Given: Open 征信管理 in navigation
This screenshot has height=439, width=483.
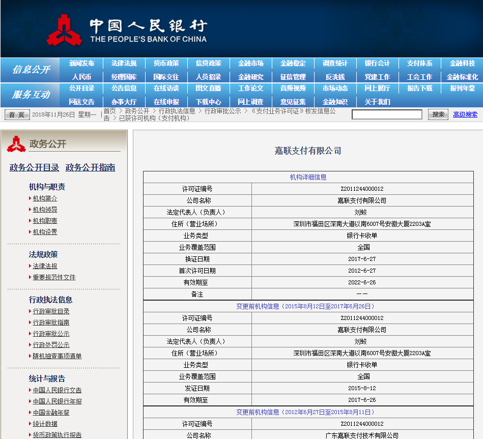Looking at the screenshot, I should 293,77.
